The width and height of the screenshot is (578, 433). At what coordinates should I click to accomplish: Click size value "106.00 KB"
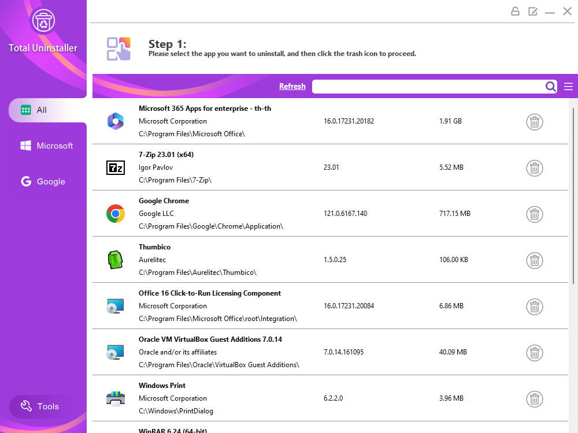454,260
